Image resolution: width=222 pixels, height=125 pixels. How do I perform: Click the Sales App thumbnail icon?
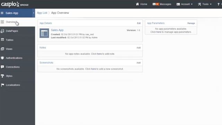coord(44,33)
